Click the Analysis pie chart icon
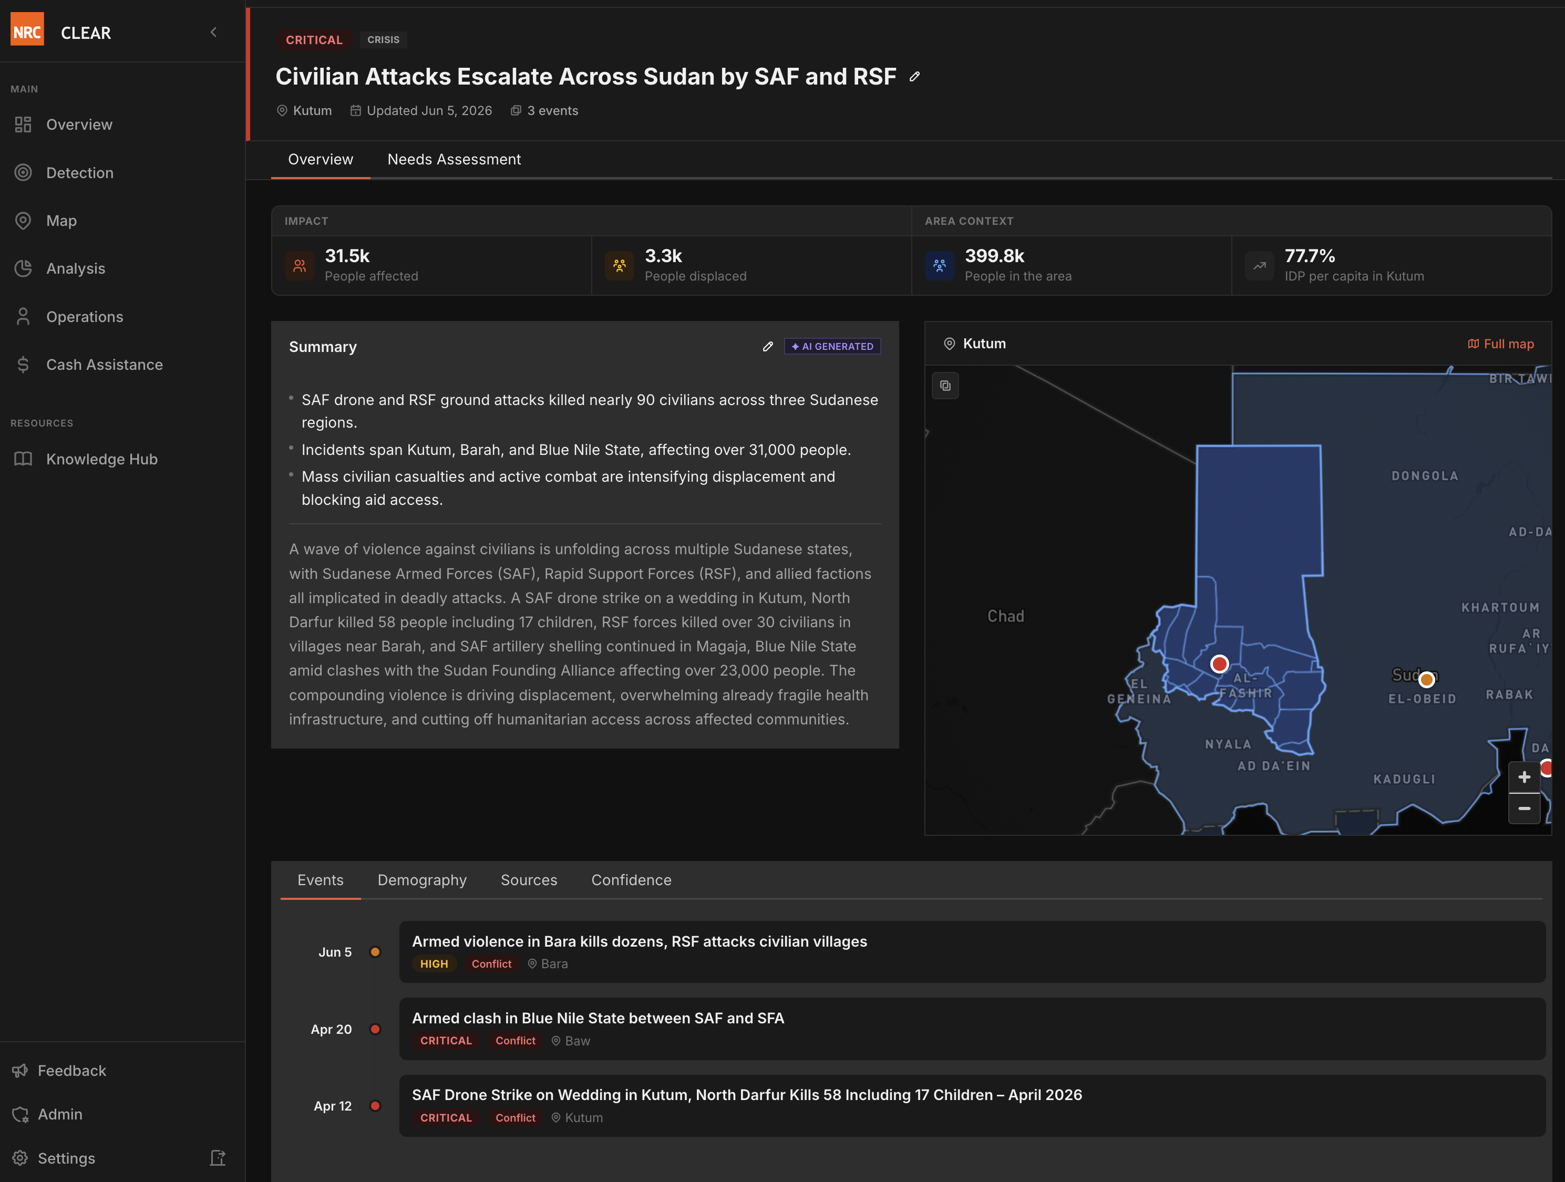Image resolution: width=1565 pixels, height=1182 pixels. [23, 269]
